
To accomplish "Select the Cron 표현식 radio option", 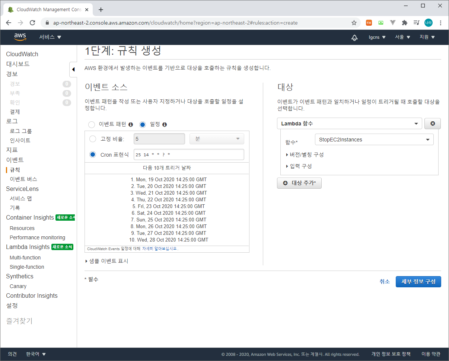I will point(93,154).
